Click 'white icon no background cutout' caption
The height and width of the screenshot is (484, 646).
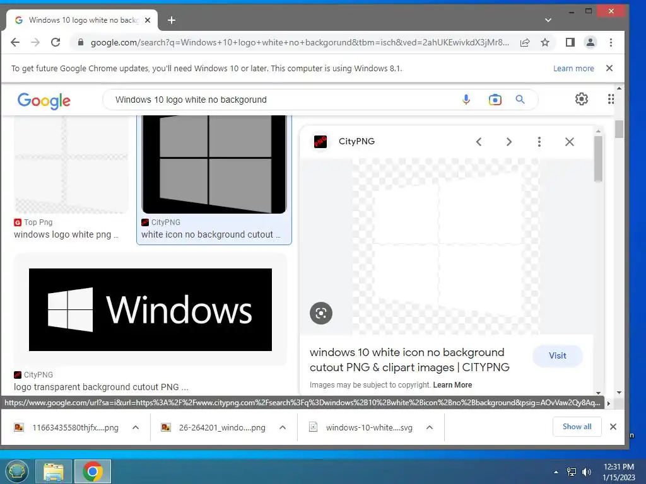click(211, 234)
